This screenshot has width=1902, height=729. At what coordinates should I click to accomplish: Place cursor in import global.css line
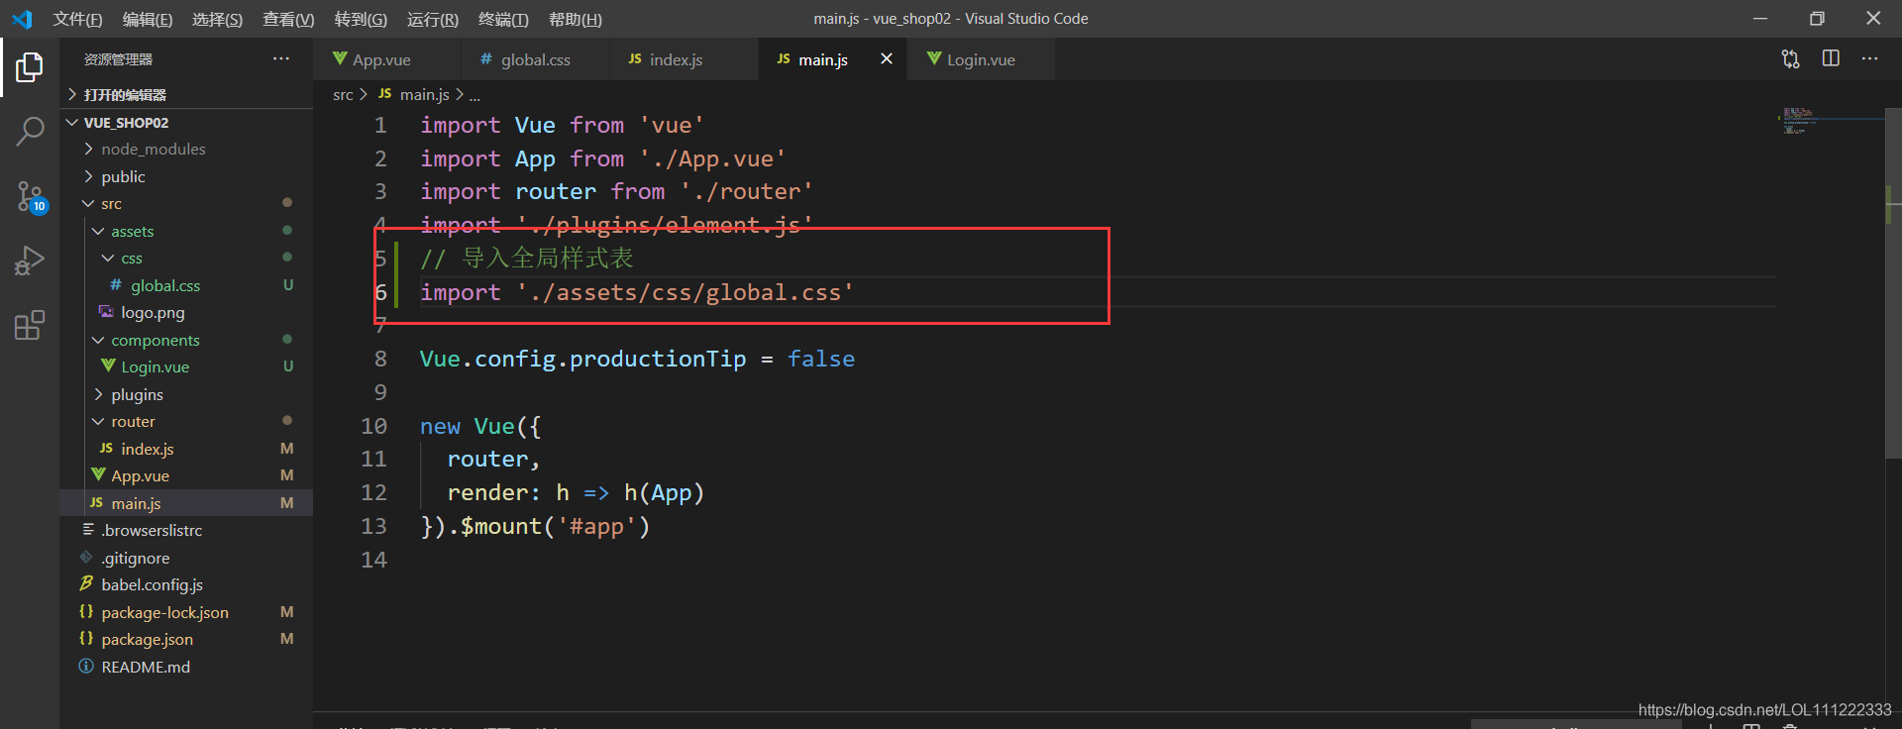click(636, 293)
